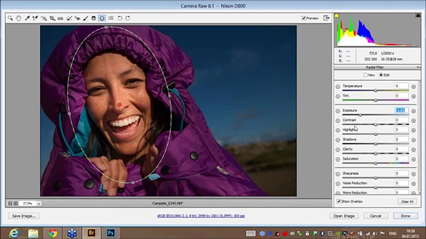426x239 pixels.
Task: Uncheck the Preview checkbox
Action: [304, 18]
